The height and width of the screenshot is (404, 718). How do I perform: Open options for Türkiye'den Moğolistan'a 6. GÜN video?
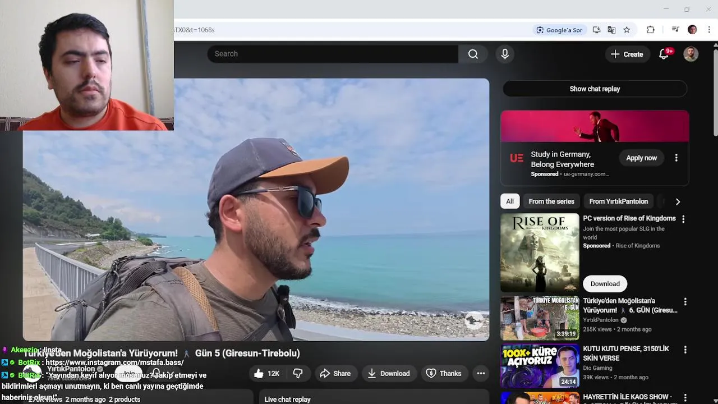(685, 302)
